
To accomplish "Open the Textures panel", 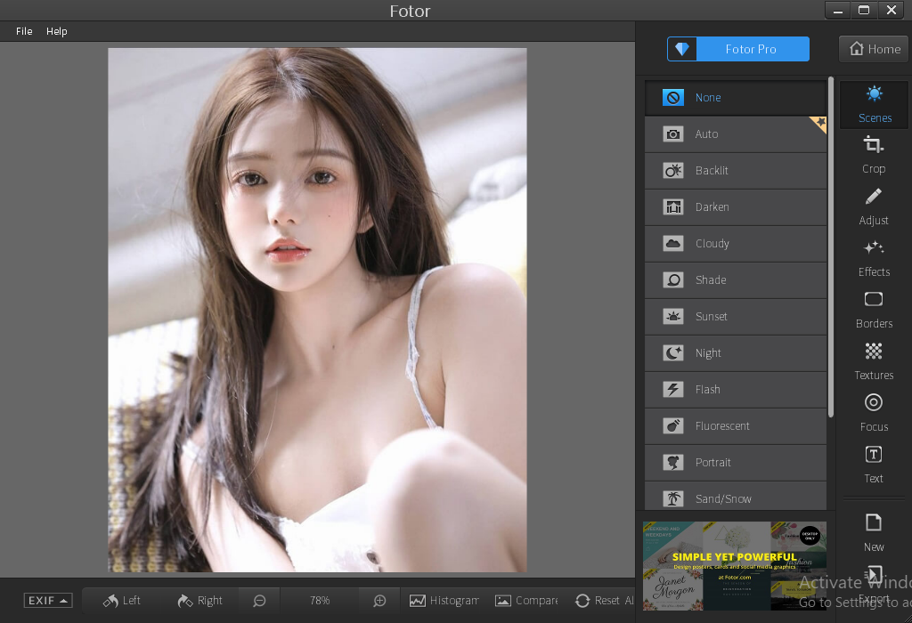I will pyautogui.click(x=874, y=360).
